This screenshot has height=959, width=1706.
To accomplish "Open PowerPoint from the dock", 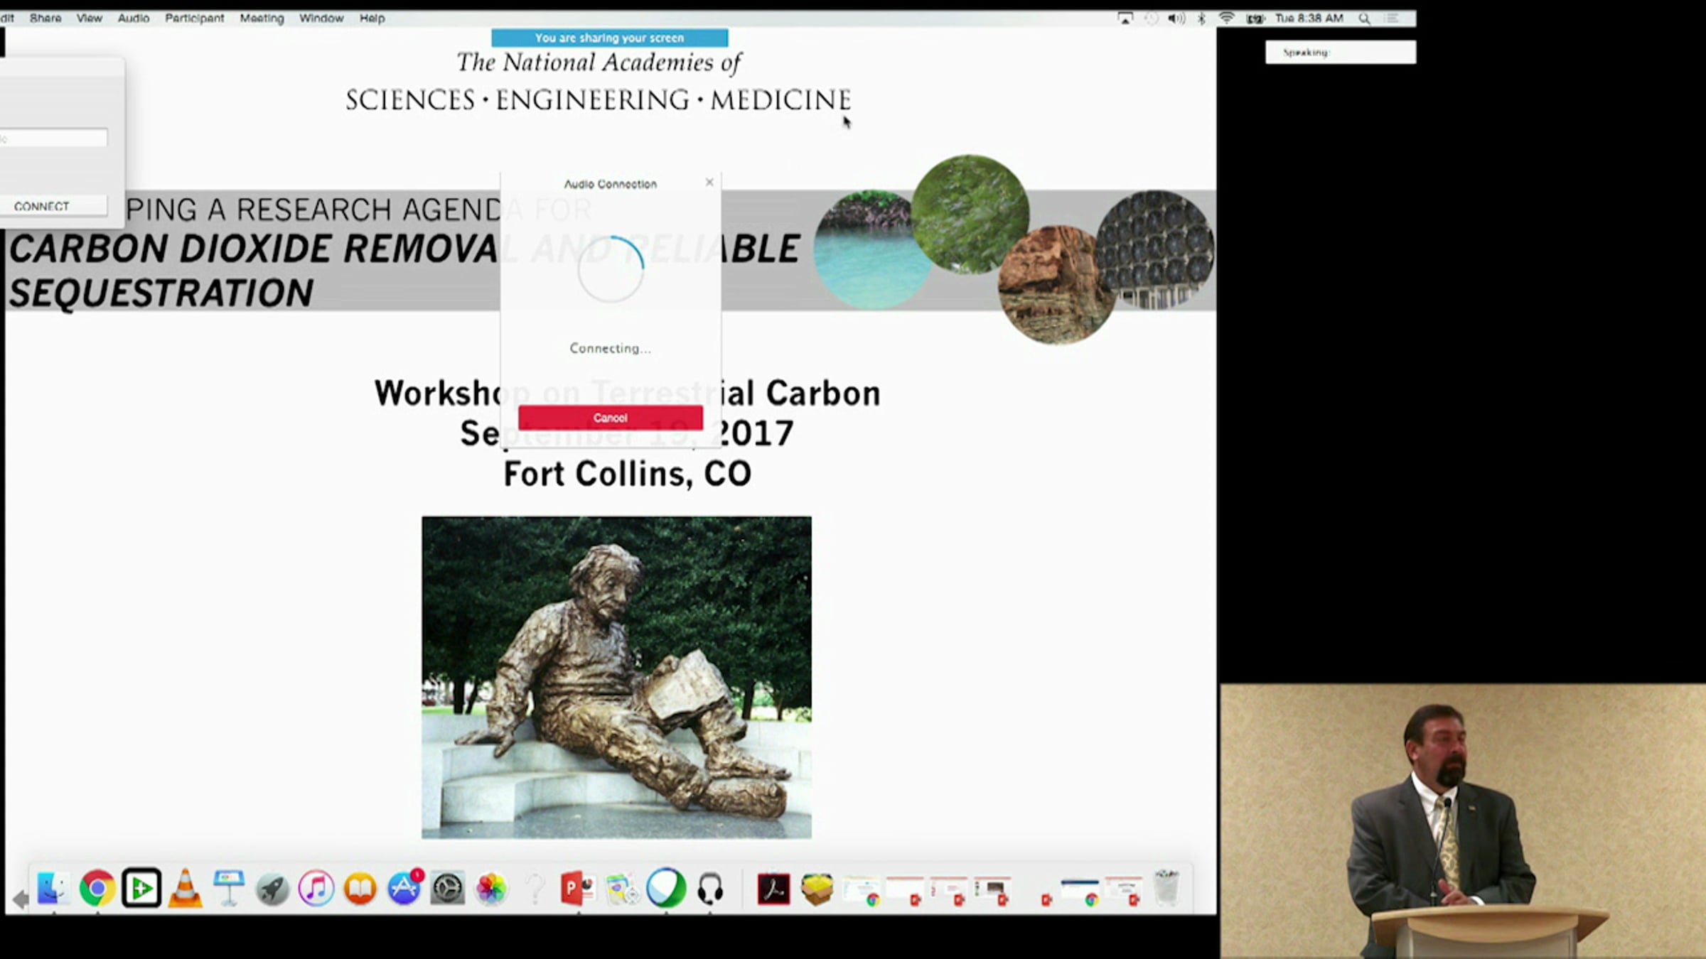I will point(577,888).
